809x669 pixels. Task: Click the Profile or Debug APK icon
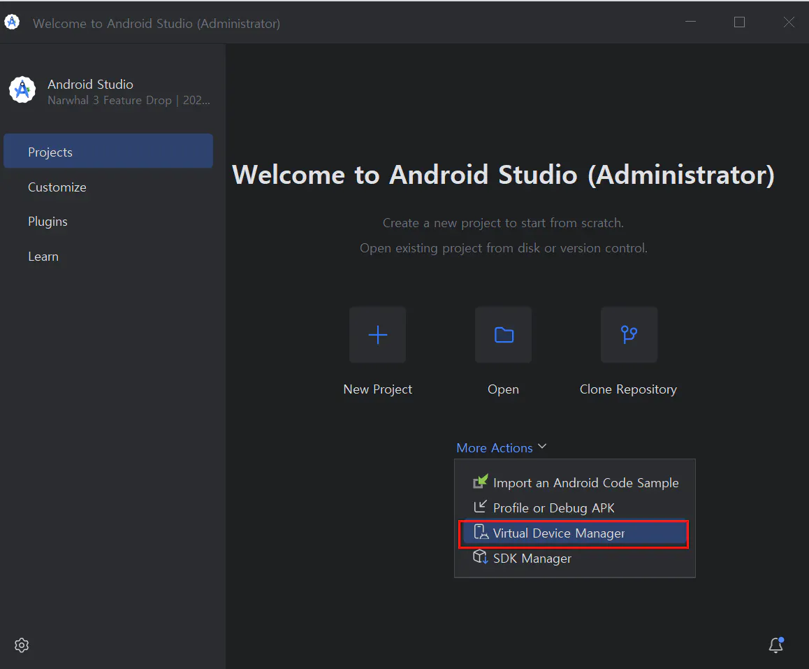[x=481, y=507]
